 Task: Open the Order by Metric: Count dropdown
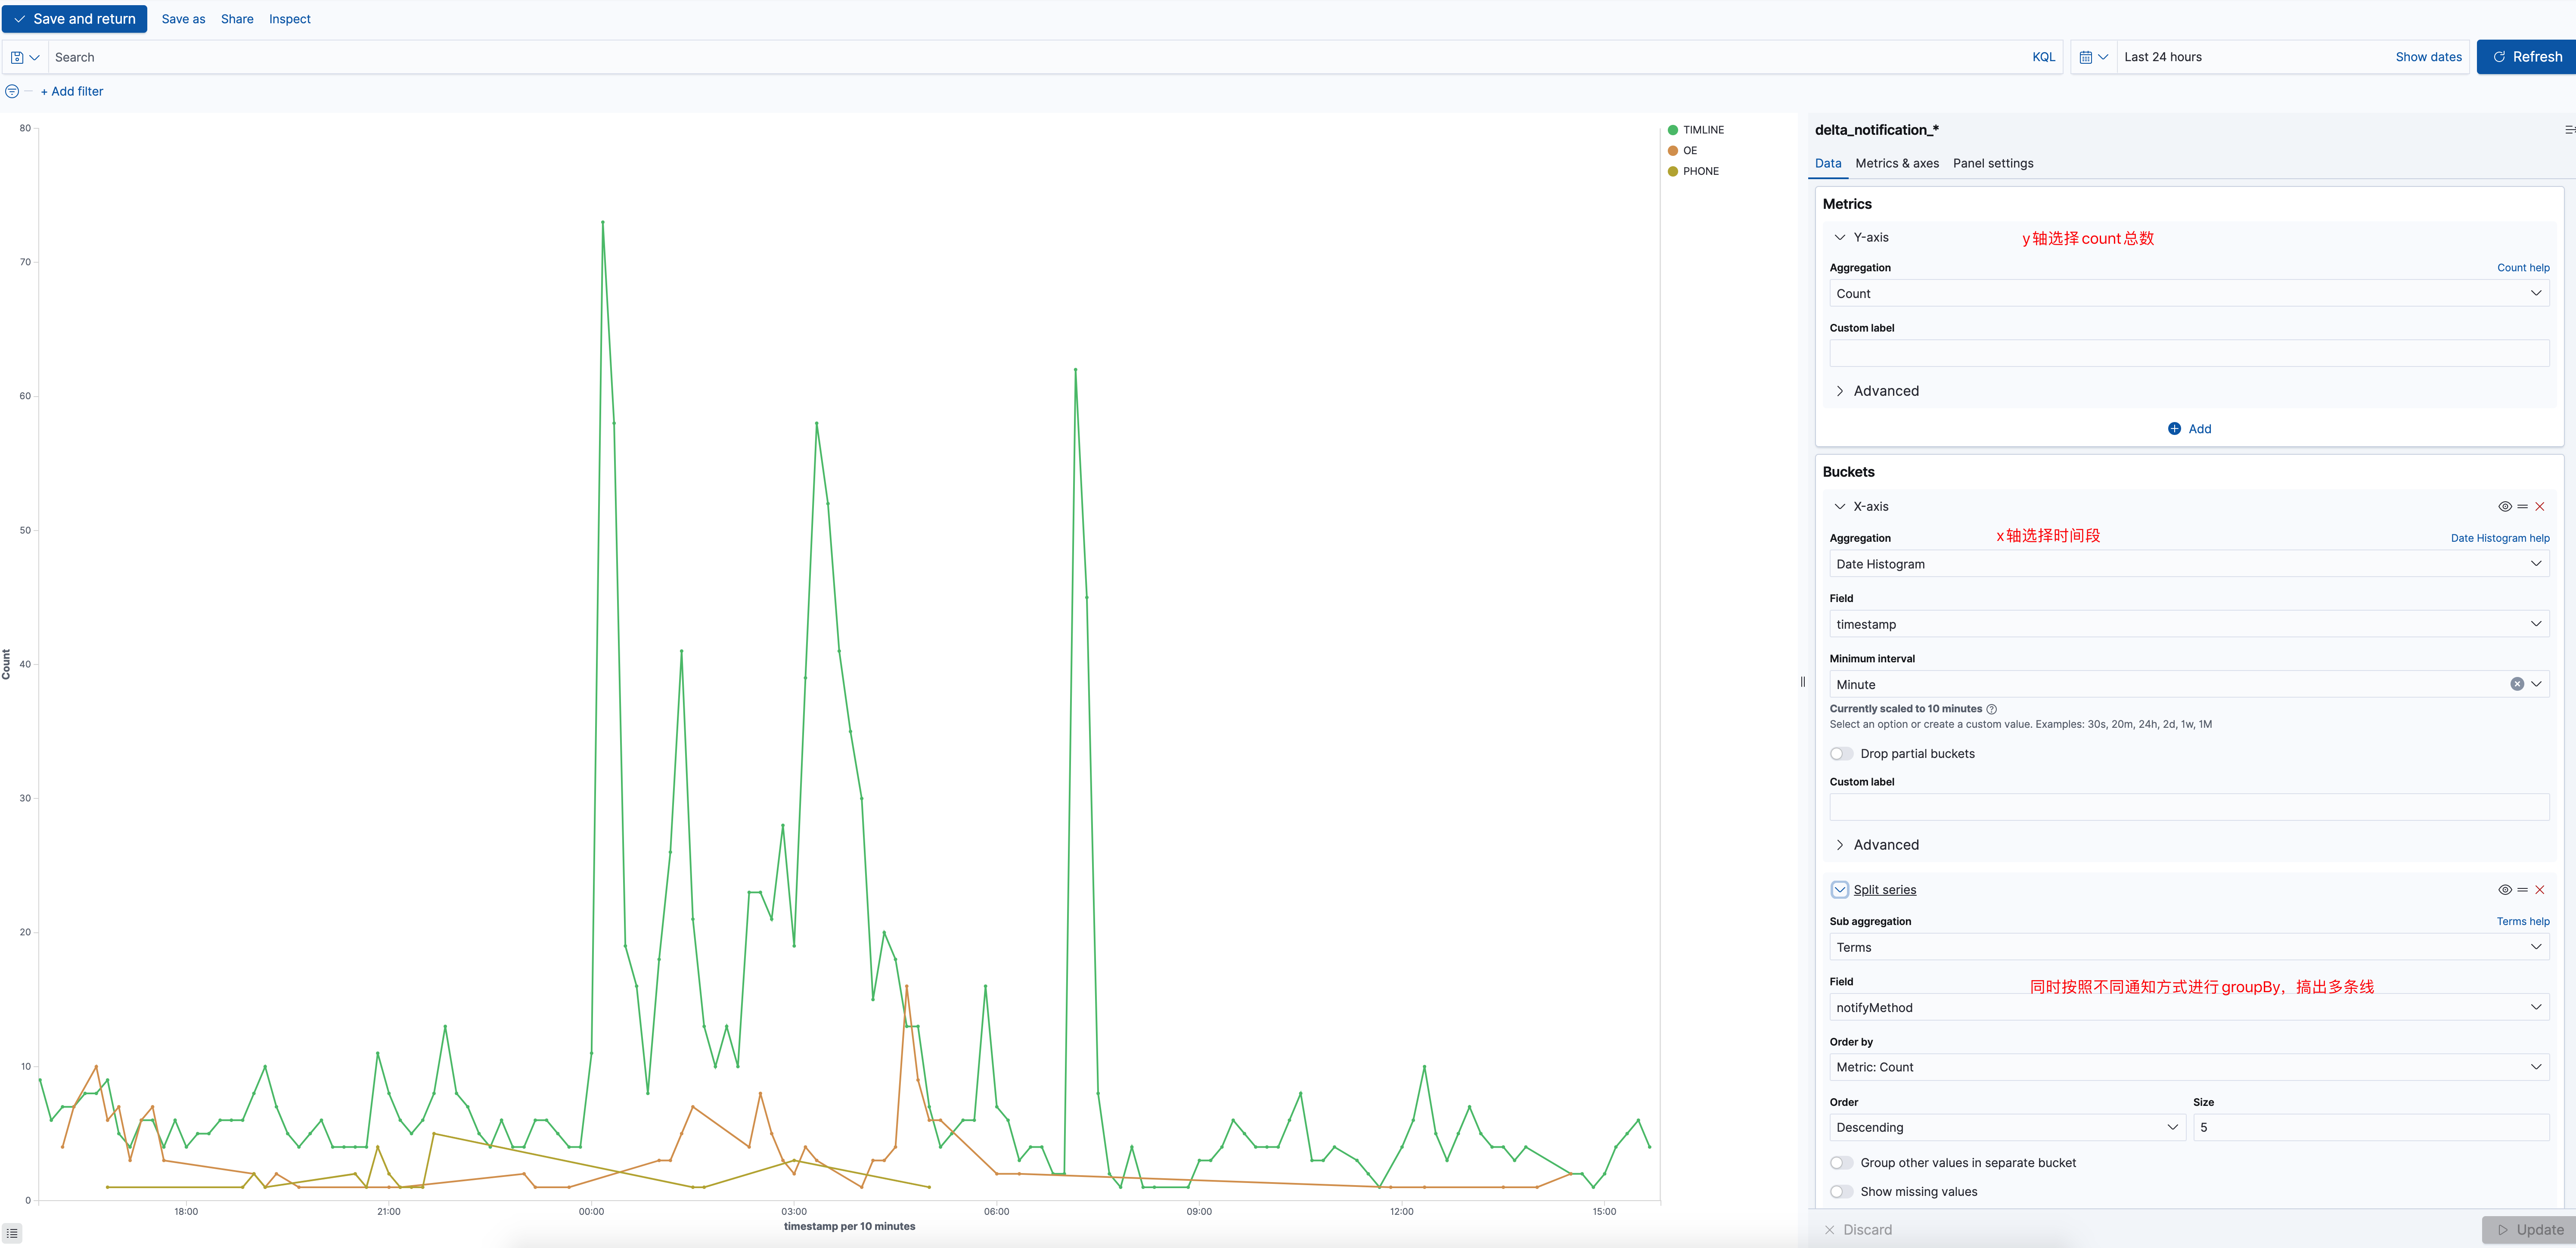click(x=2189, y=1067)
